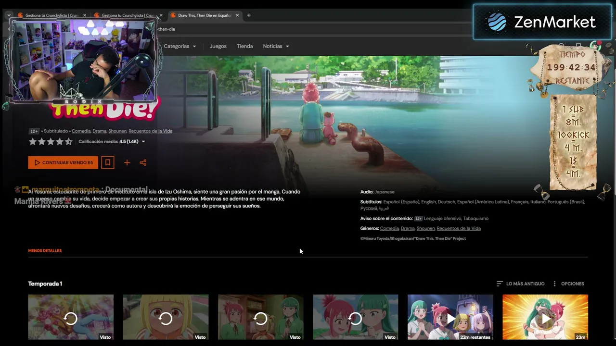Go to Juegos in the navigation
Image resolution: width=616 pixels, height=346 pixels.
218,46
